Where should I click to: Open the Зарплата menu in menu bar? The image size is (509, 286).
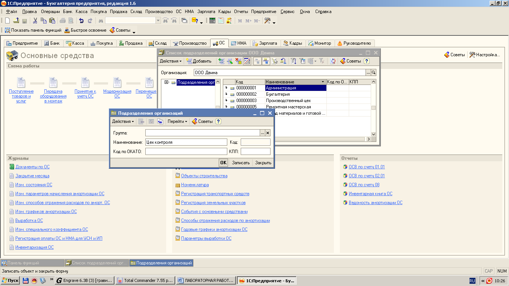206,12
